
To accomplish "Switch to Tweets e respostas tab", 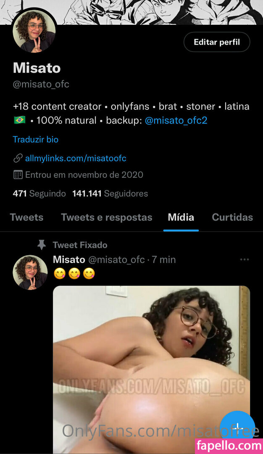I will coord(106,217).
